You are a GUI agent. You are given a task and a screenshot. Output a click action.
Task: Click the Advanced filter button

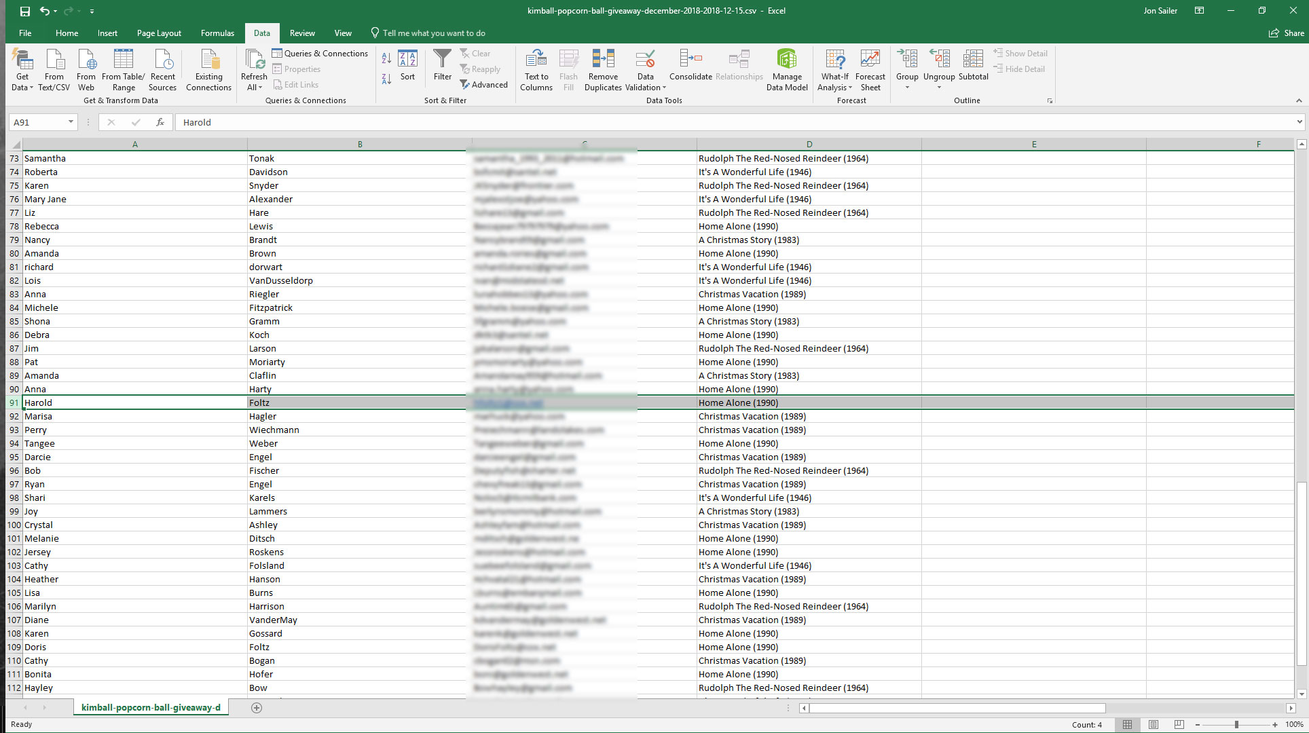483,85
